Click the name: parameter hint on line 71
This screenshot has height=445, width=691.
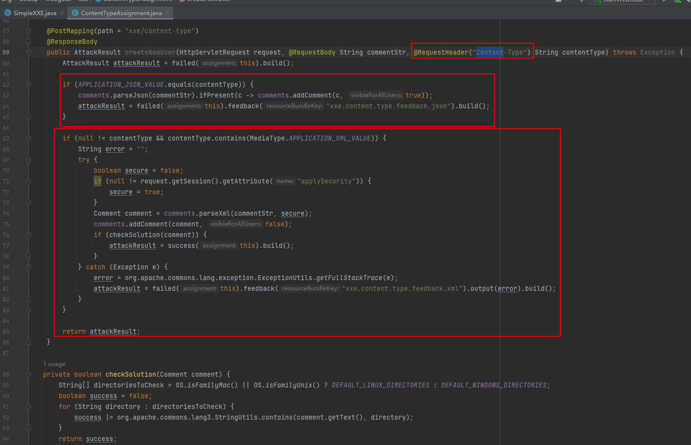pos(285,181)
